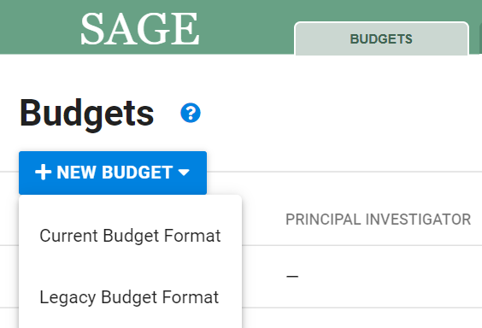Click blank area right of help icon

point(338,113)
